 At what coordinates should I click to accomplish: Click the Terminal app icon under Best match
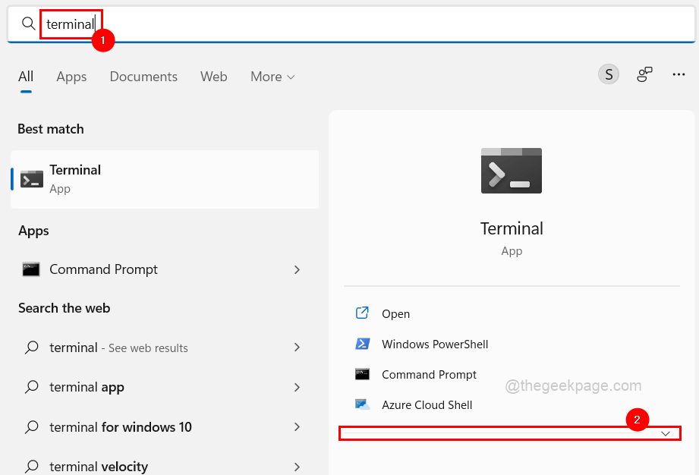click(31, 178)
